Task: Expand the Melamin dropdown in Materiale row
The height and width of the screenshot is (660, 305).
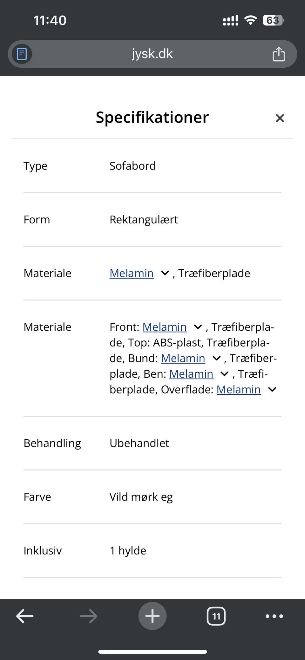Action: tap(165, 273)
